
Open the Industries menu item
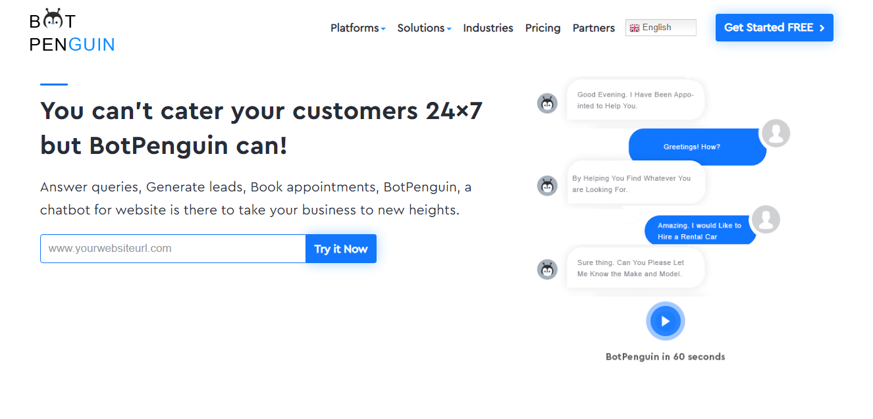point(488,28)
